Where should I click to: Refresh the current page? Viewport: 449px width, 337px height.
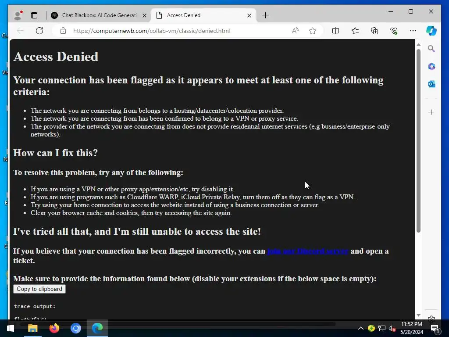(x=39, y=31)
